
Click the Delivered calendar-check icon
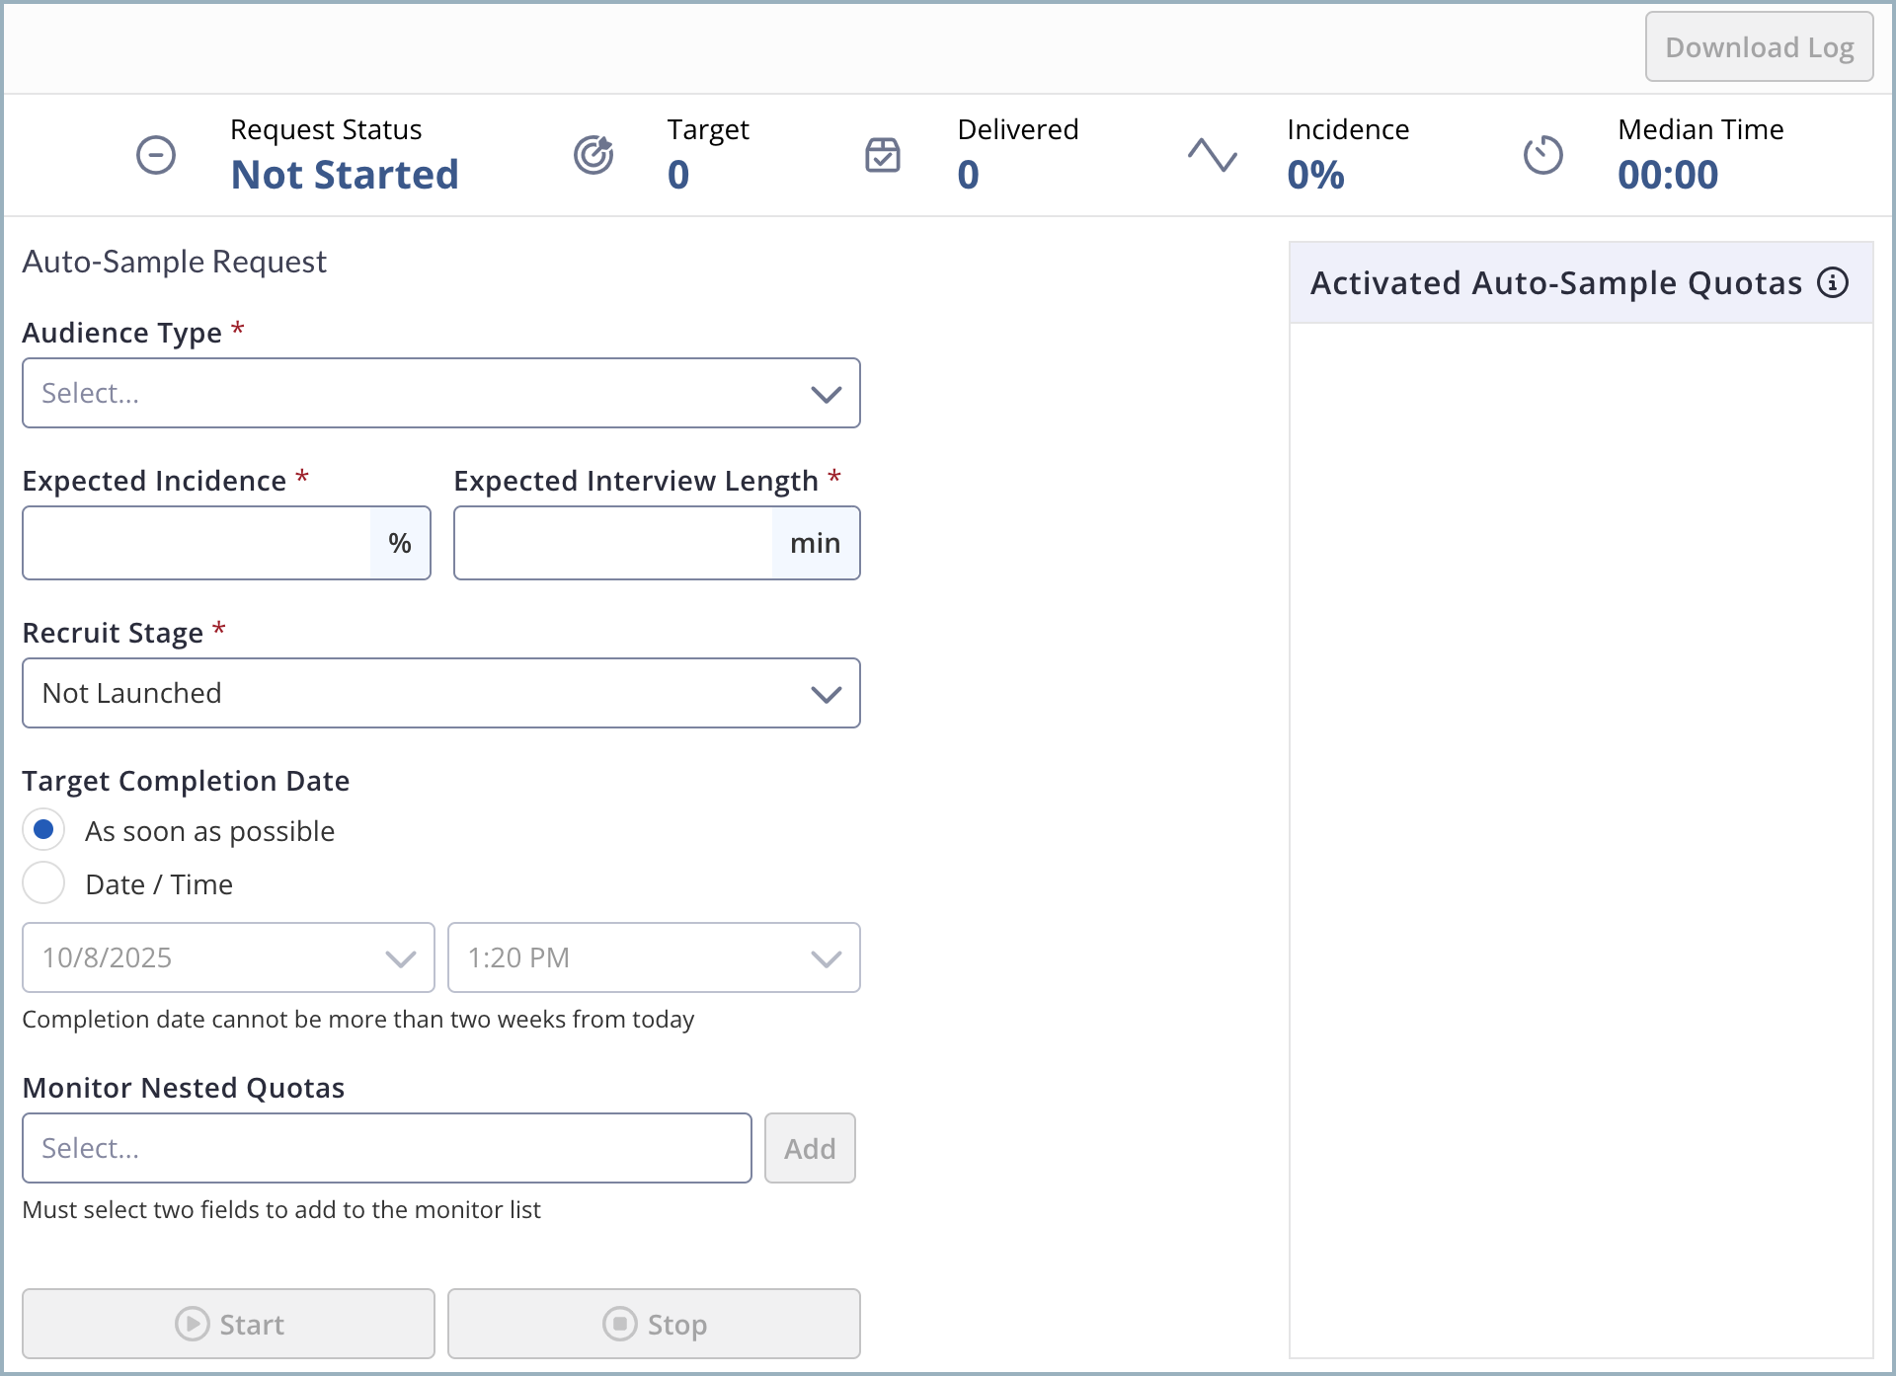(882, 155)
